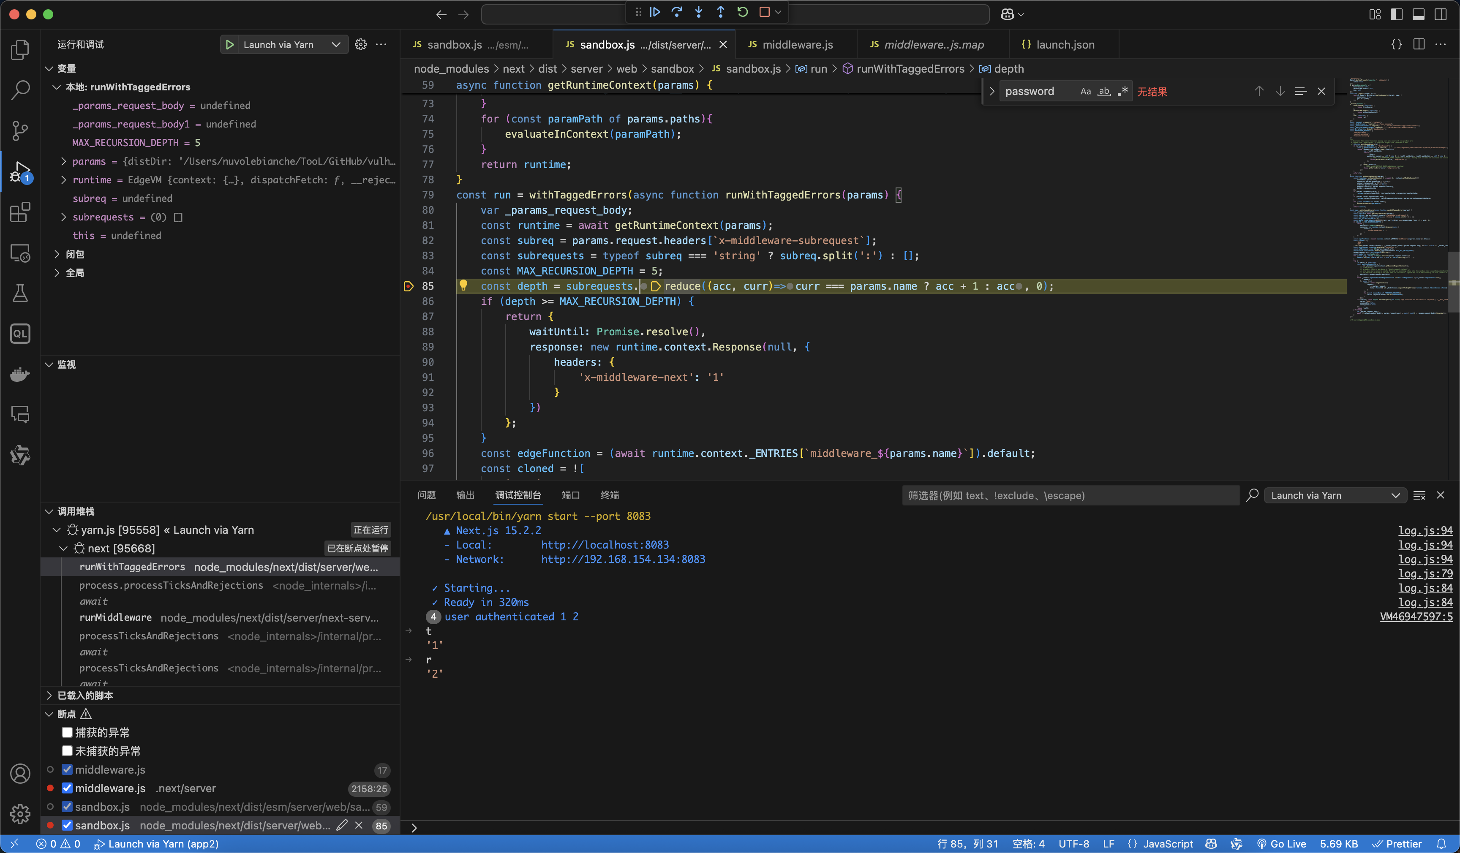Image resolution: width=1460 pixels, height=853 pixels.
Task: Open Source Control view
Action: click(20, 130)
